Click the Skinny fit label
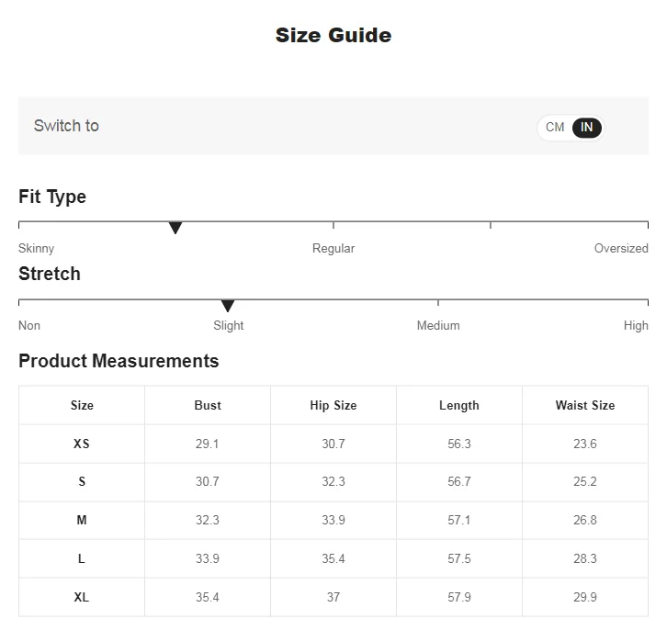The height and width of the screenshot is (630, 667). pyautogui.click(x=37, y=249)
